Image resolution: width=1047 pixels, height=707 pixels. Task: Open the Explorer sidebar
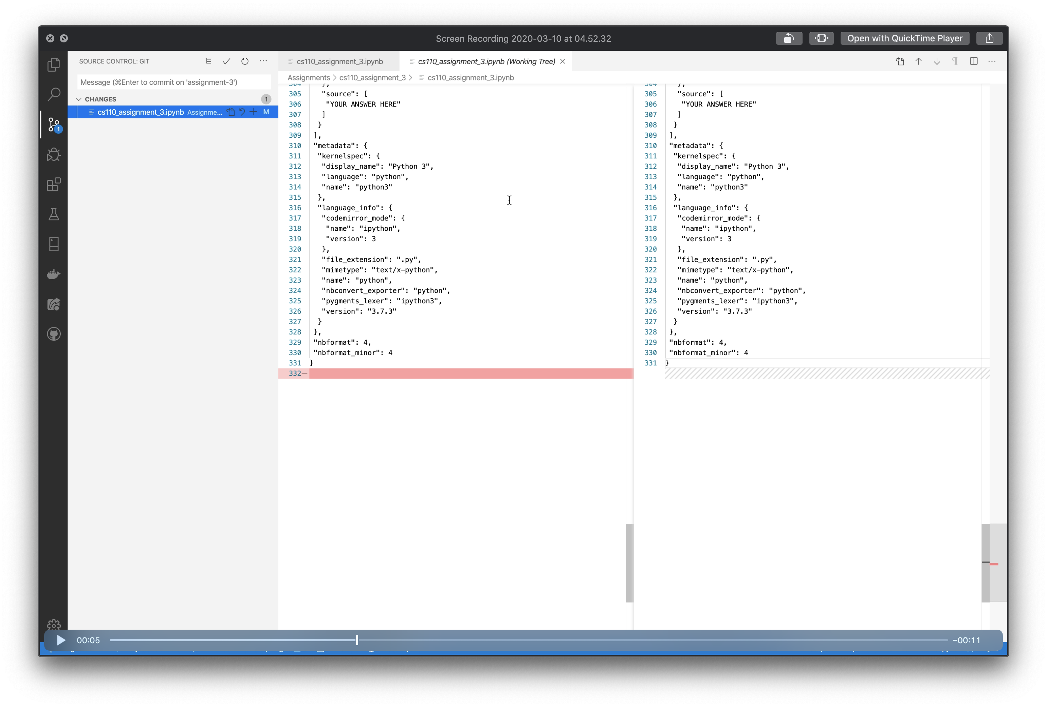click(x=54, y=64)
